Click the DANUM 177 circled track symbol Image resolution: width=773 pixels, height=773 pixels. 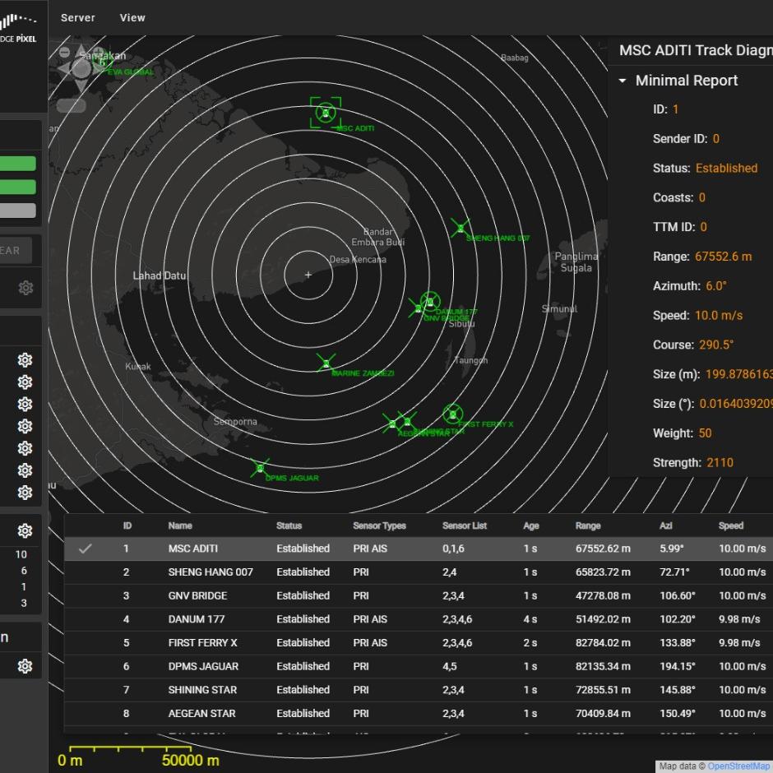[x=430, y=301]
